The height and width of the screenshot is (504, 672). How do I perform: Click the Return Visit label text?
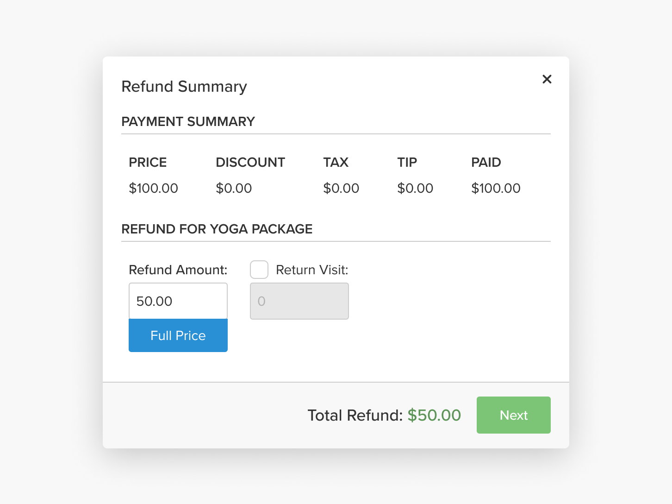(x=311, y=270)
